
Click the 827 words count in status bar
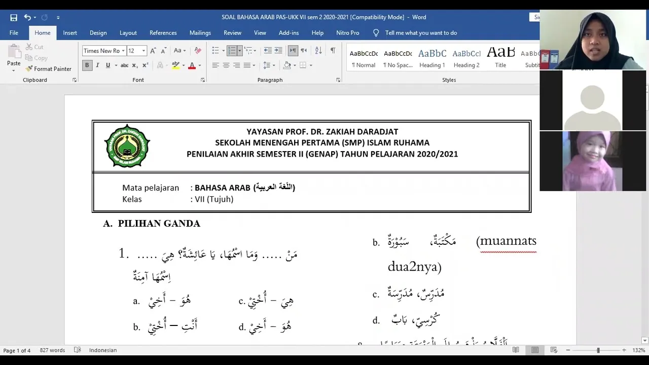(52, 350)
